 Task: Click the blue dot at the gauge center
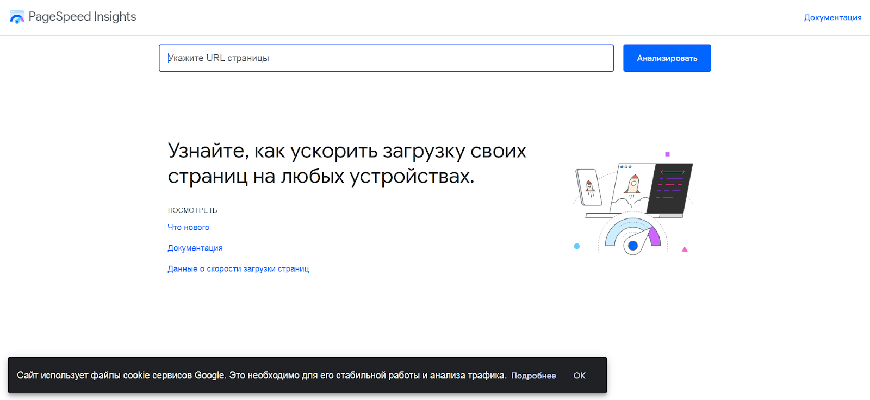click(x=633, y=246)
